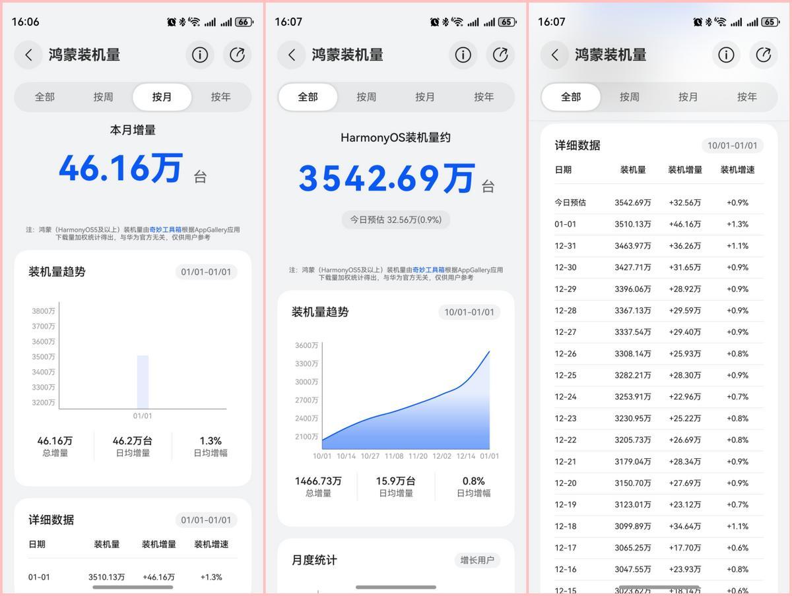Select 全部 tab on the screen with 今日预估 row
Screen dimensions: 792x596
tap(571, 97)
